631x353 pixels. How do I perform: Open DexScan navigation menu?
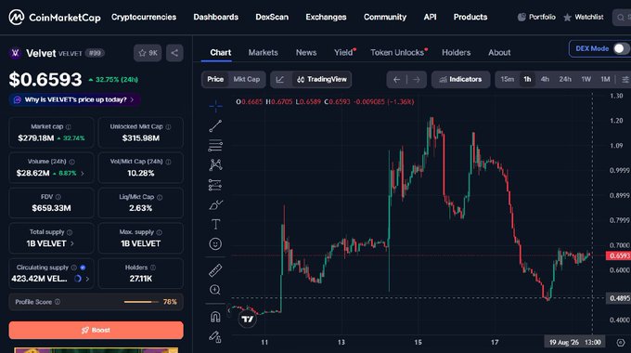click(x=272, y=18)
